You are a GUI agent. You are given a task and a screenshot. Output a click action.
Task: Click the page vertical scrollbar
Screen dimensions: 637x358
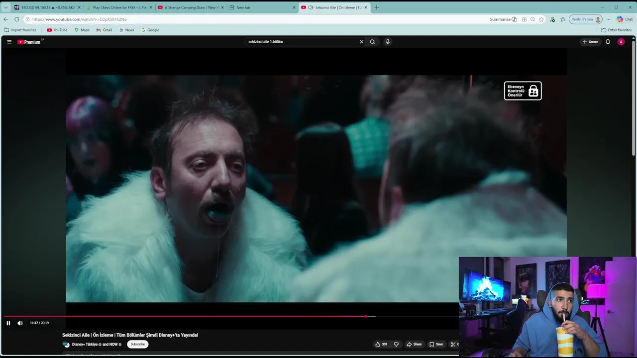[634, 99]
